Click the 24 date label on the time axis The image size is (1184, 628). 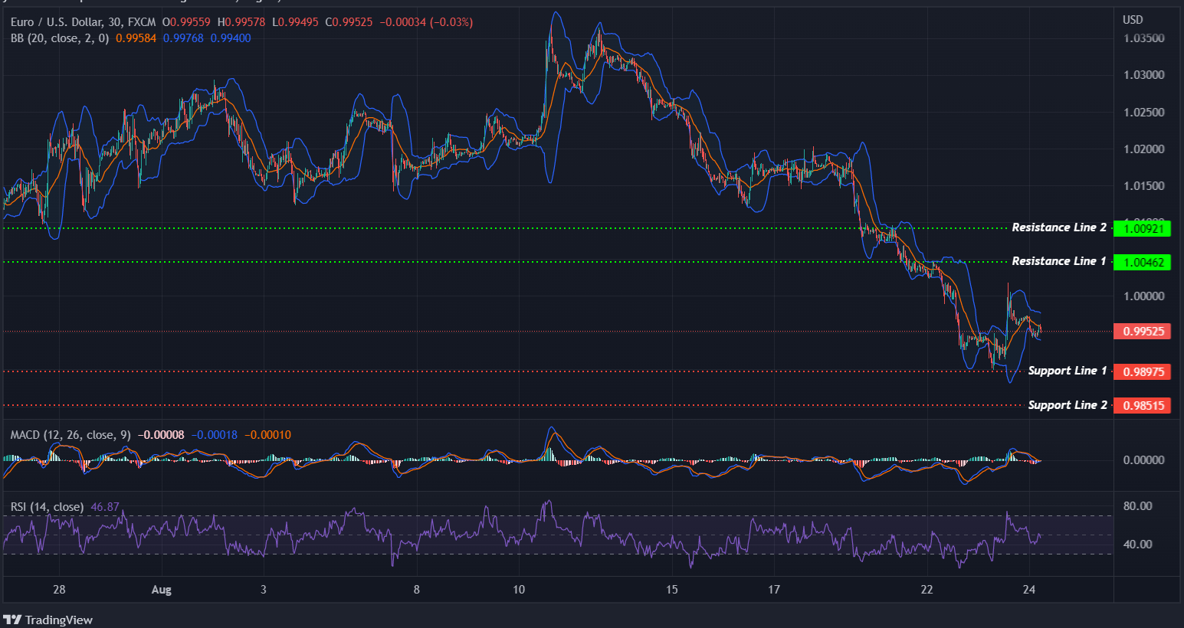(1029, 590)
